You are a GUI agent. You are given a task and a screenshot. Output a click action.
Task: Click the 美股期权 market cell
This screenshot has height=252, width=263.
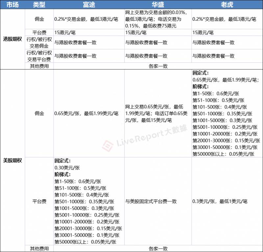pyautogui.click(x=12, y=160)
